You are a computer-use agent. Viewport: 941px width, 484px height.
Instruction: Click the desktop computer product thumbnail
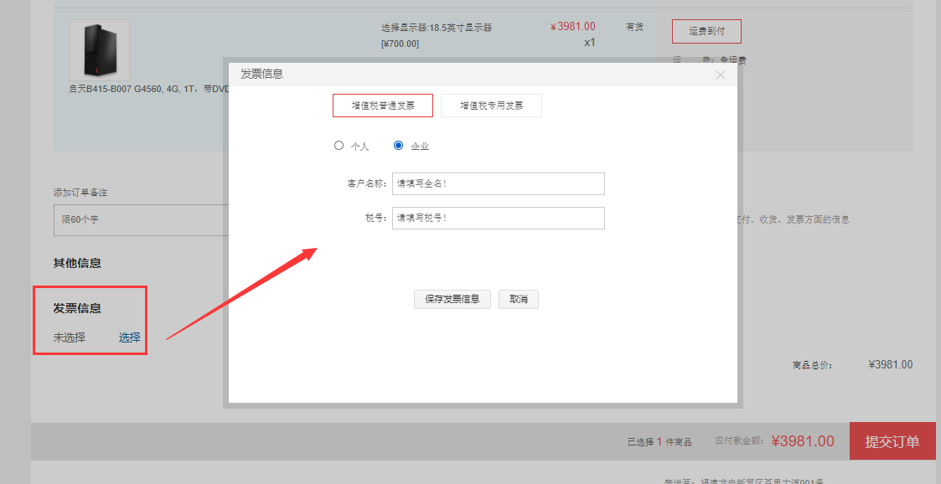[99, 49]
